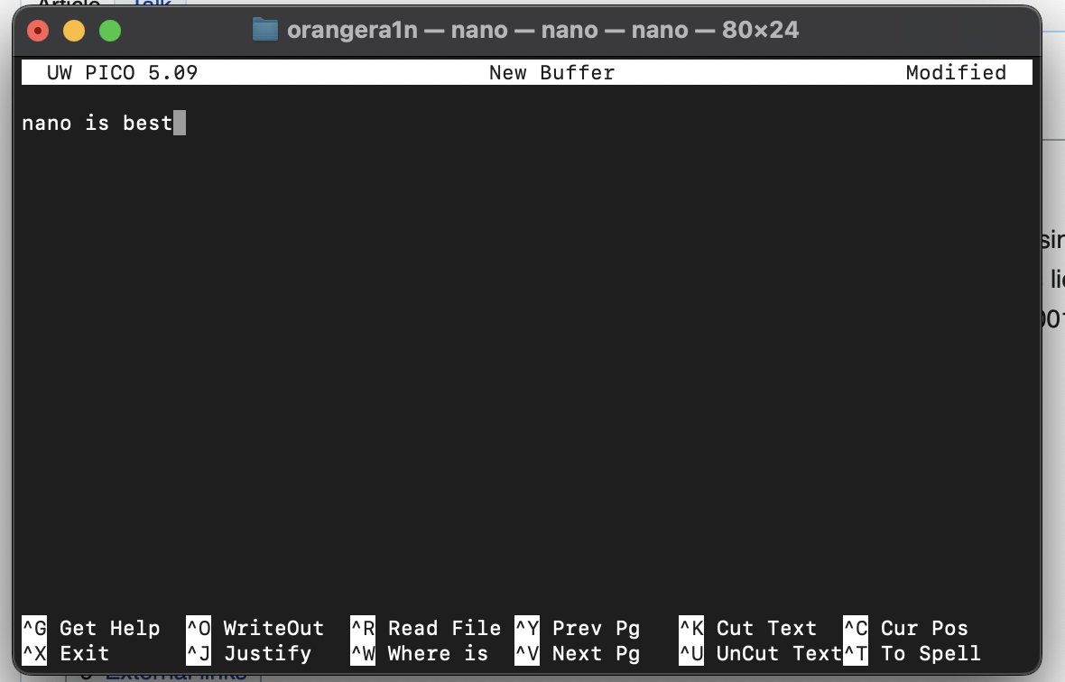Maximize the terminal with green button

point(110,31)
